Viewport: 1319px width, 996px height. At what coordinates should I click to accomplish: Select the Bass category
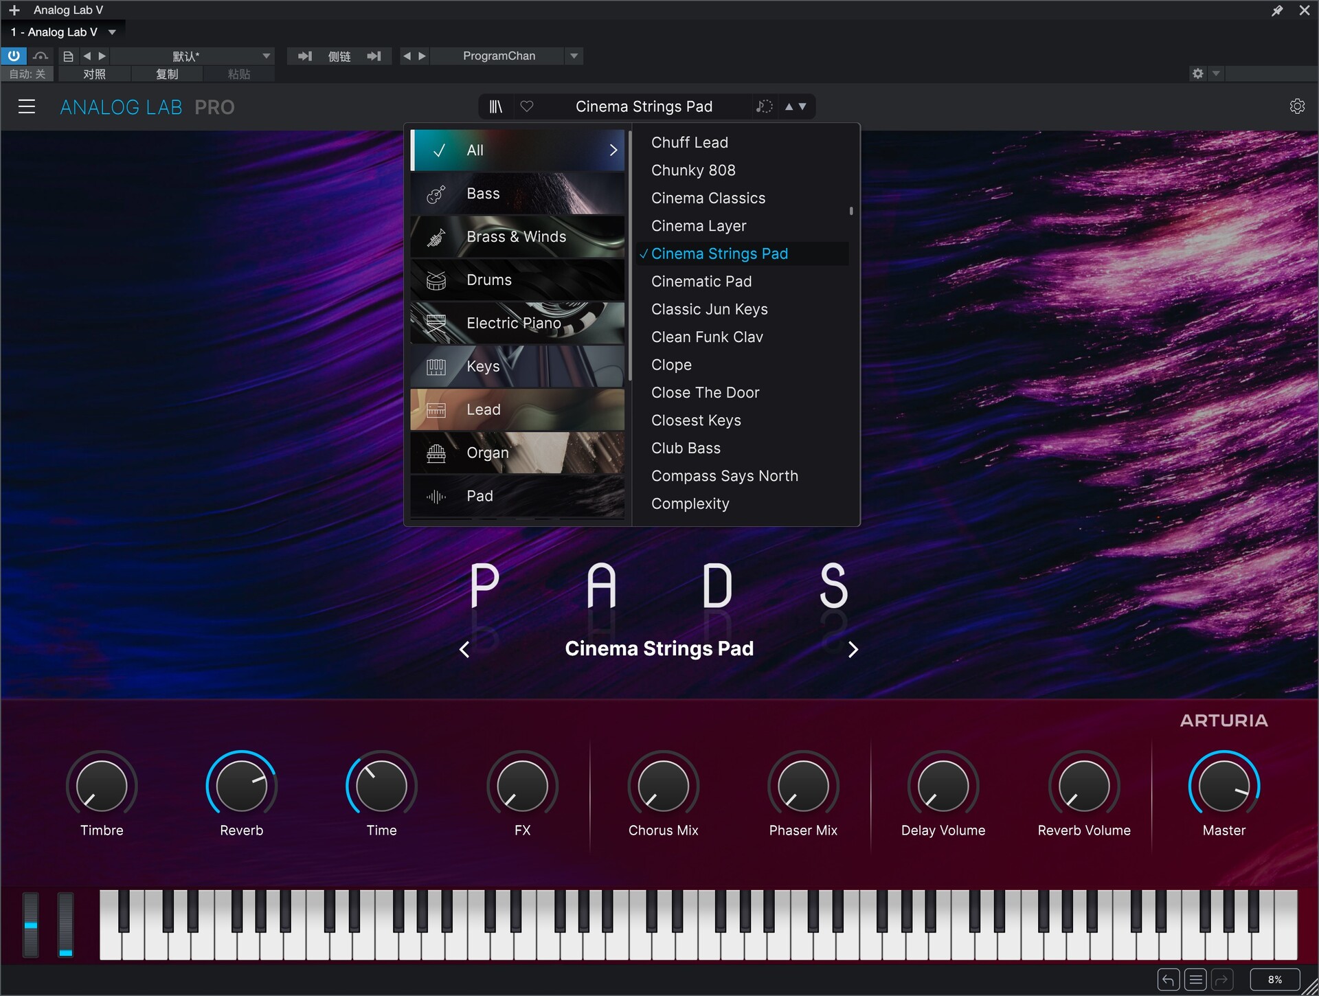[x=517, y=194]
